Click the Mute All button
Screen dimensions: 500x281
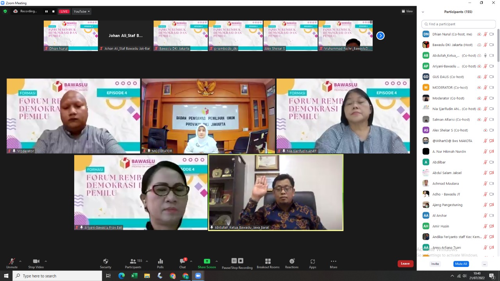click(461, 263)
